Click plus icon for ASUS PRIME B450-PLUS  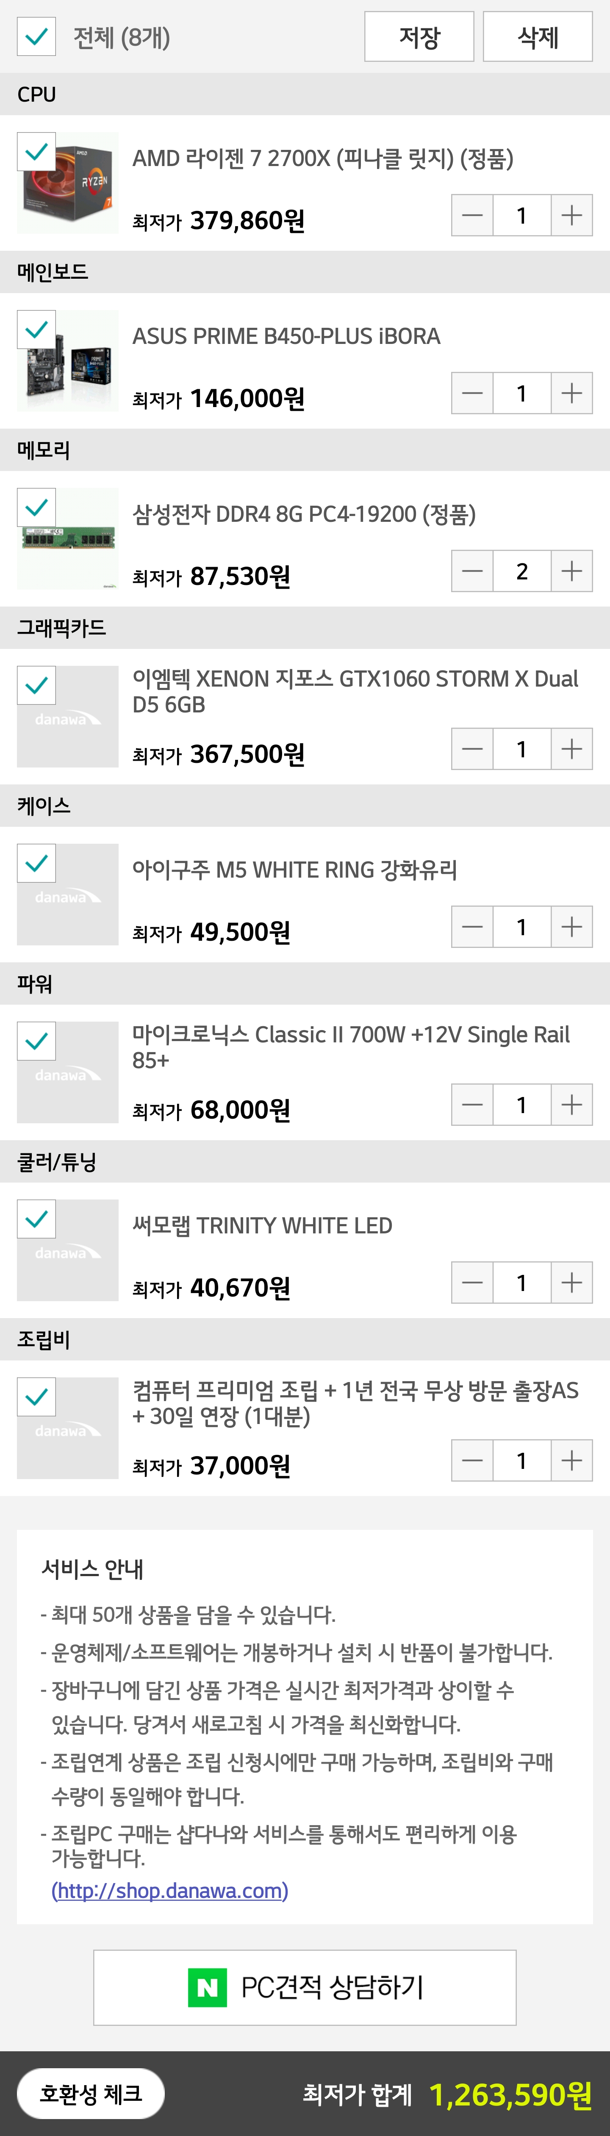[x=572, y=393]
